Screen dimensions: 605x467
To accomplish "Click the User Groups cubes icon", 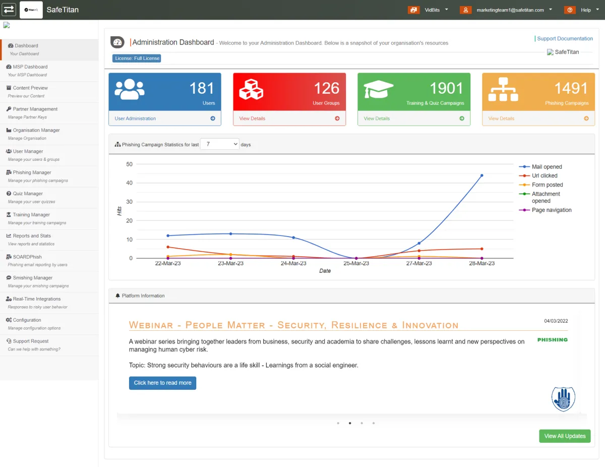I will click(x=251, y=89).
